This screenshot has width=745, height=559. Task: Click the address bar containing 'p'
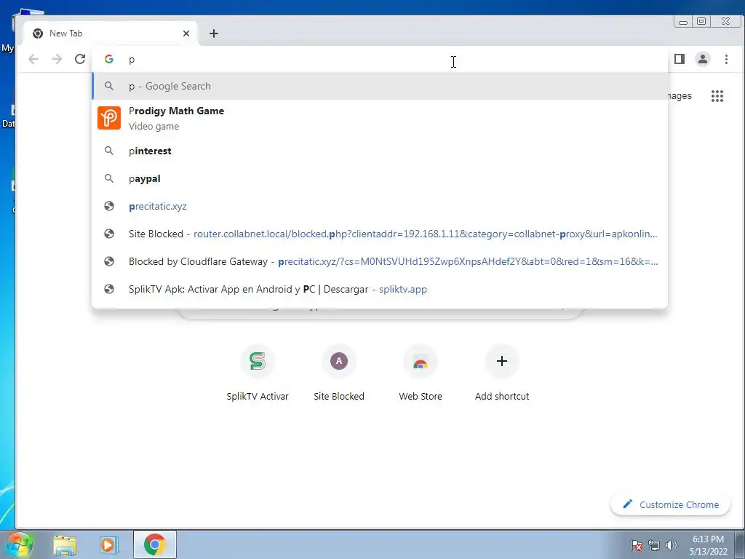click(x=380, y=59)
